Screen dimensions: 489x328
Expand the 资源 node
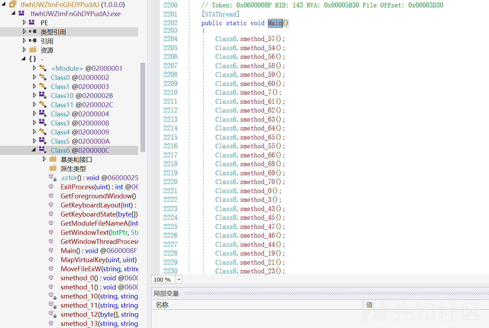coord(24,50)
